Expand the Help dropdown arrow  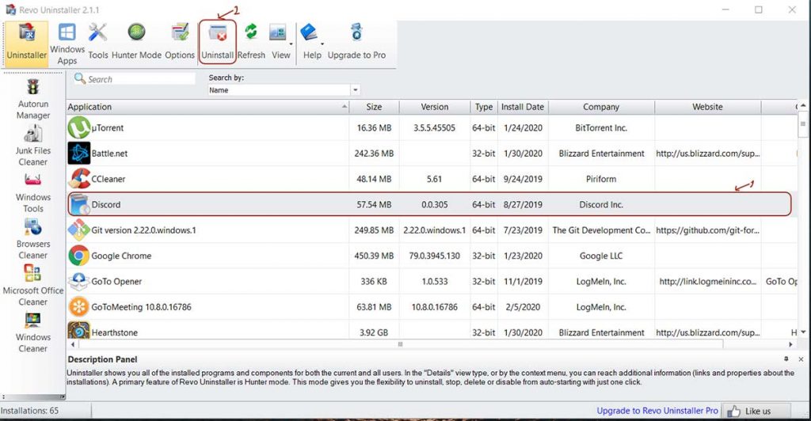(323, 43)
